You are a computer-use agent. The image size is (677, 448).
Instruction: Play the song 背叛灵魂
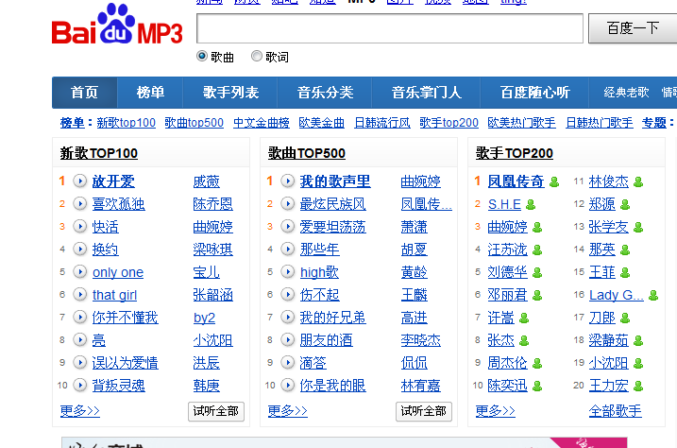coord(80,385)
